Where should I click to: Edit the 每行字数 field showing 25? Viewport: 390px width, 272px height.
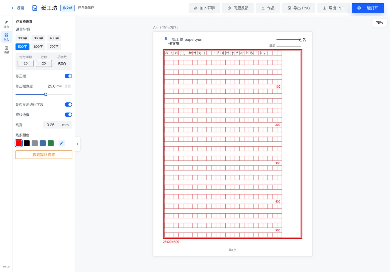pos(26,63)
